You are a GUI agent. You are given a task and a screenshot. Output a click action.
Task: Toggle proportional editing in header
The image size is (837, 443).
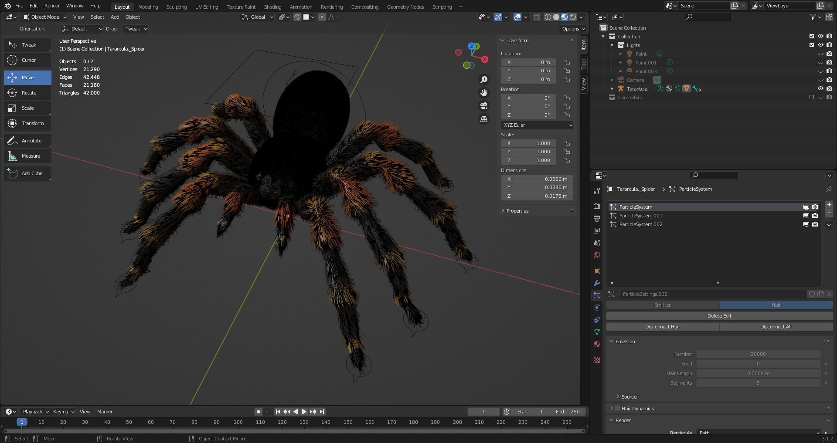click(x=322, y=17)
